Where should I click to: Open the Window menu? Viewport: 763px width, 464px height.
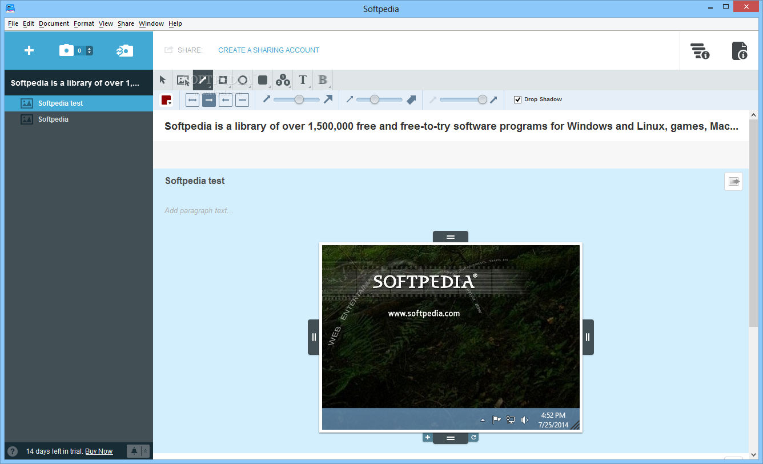click(x=151, y=23)
